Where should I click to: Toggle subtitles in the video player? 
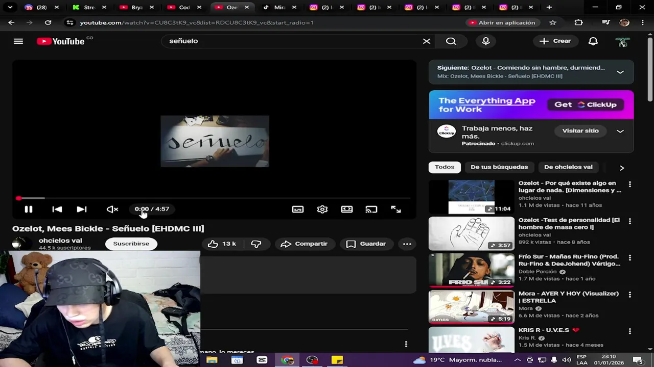298,209
